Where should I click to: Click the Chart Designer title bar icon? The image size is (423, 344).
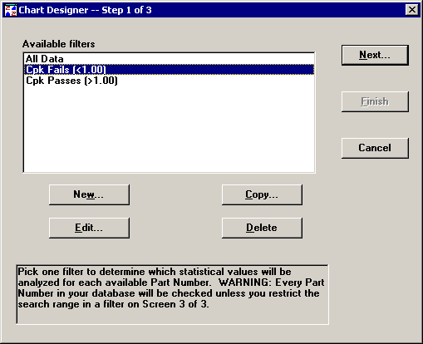[11, 10]
